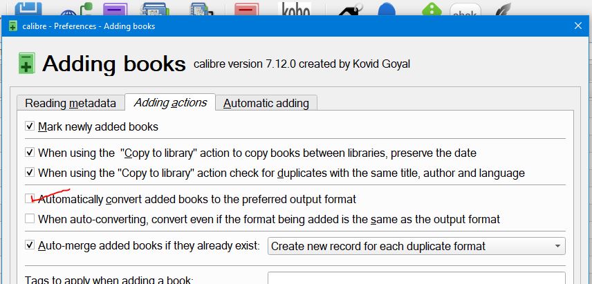Click the purple book toolbar icon

coord(115,10)
